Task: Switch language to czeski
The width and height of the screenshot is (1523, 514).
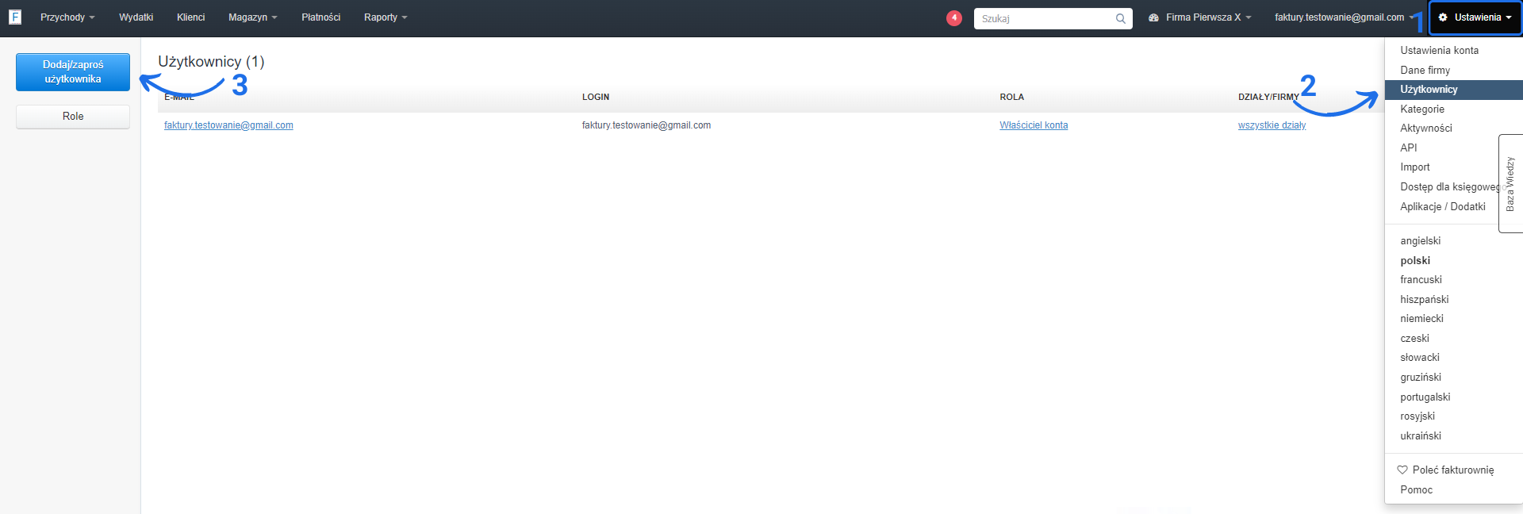Action: pyautogui.click(x=1414, y=338)
